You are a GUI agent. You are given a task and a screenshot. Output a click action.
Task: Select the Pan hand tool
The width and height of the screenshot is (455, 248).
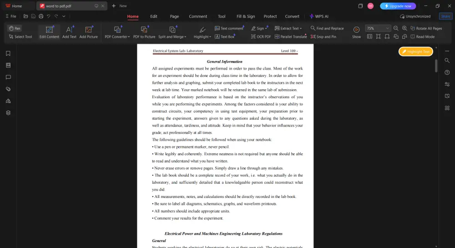[x=15, y=28]
